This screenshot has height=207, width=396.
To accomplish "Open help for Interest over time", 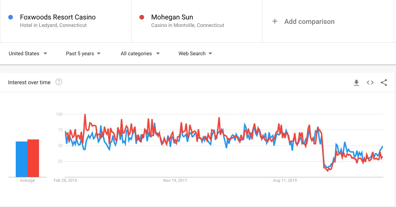I will click(59, 82).
